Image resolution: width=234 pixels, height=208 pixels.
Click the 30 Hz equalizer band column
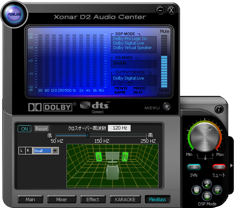[40, 60]
